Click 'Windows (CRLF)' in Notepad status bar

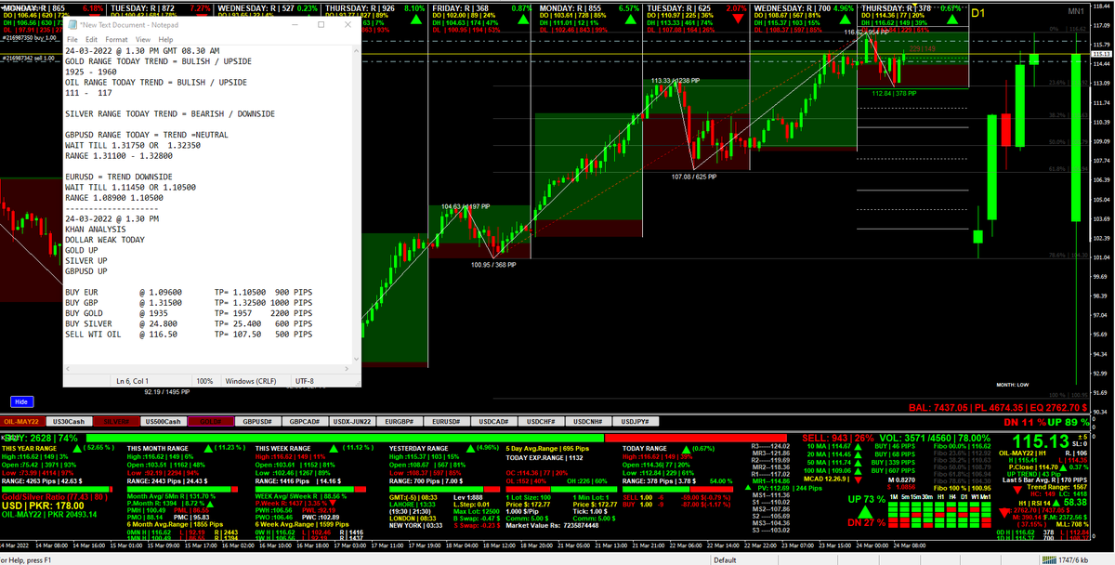tap(253, 381)
